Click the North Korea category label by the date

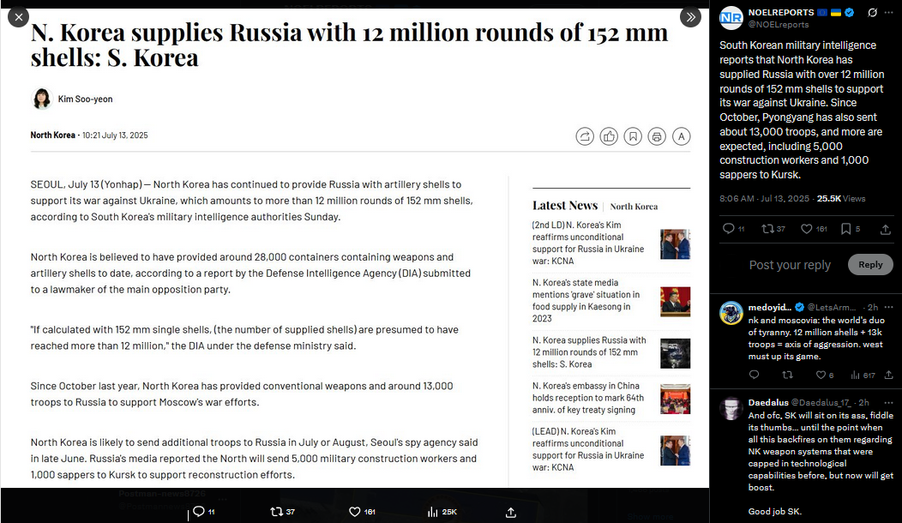[x=52, y=135]
